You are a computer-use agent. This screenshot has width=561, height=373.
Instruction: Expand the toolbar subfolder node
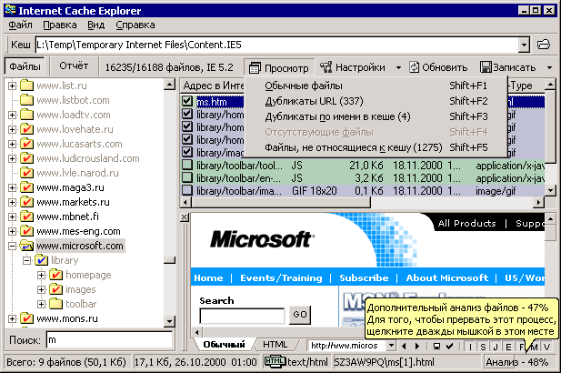click(42, 304)
